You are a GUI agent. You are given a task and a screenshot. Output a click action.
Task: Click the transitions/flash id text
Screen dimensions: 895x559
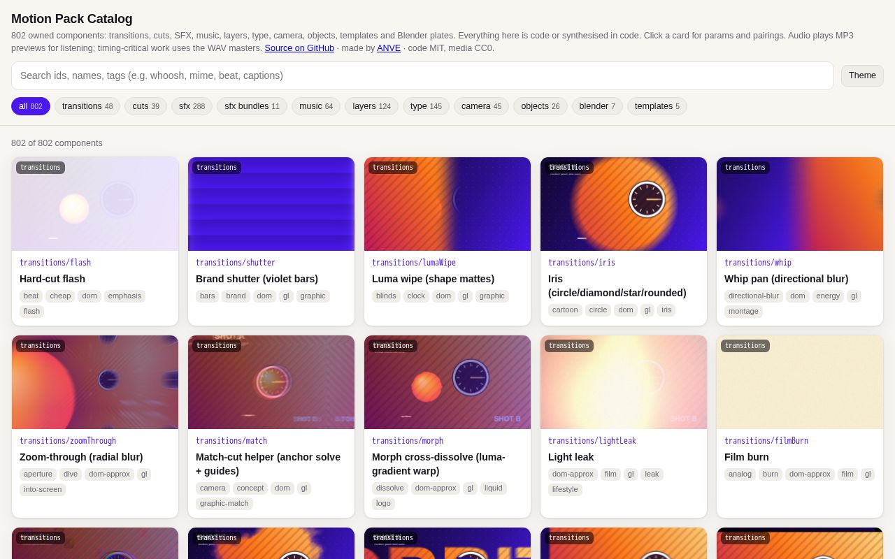55,263
